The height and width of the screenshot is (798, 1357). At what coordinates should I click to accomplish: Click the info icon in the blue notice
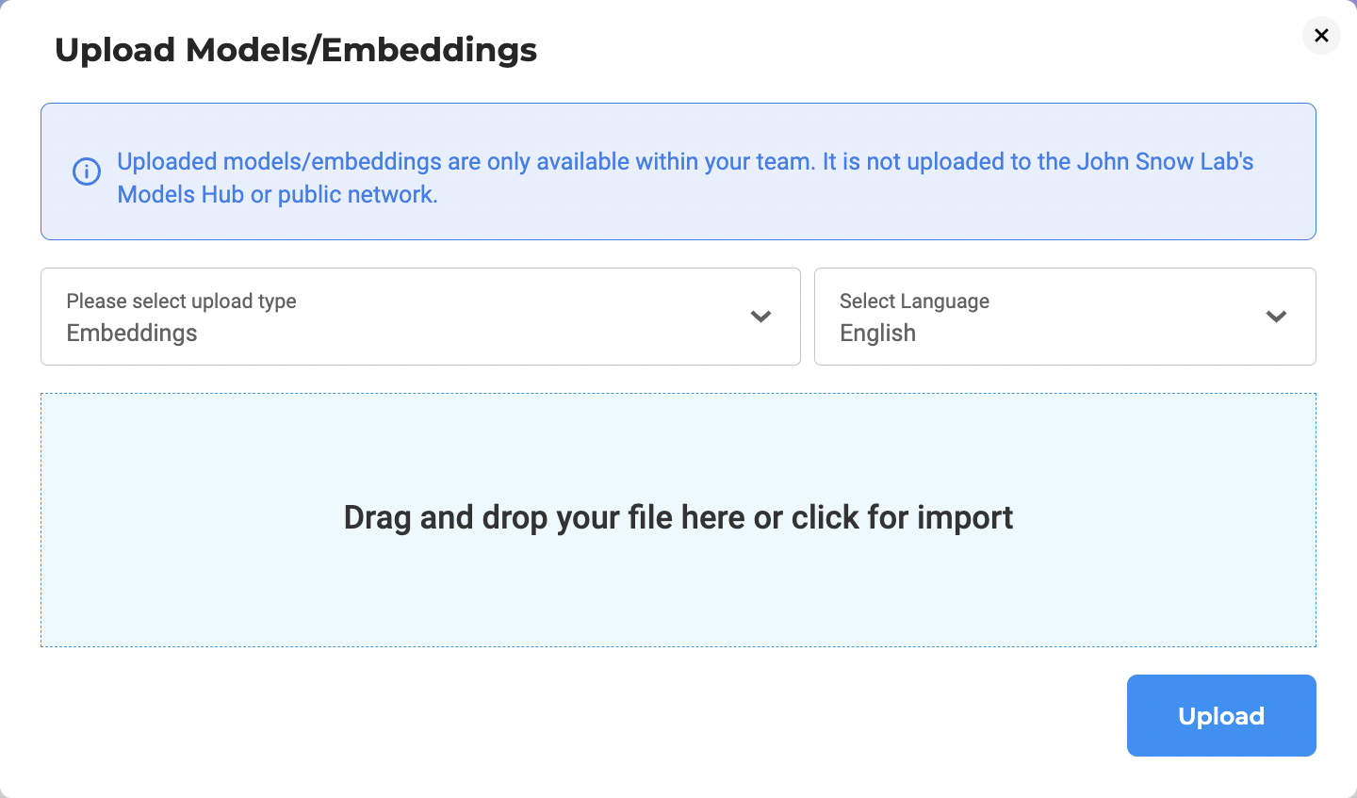click(87, 171)
